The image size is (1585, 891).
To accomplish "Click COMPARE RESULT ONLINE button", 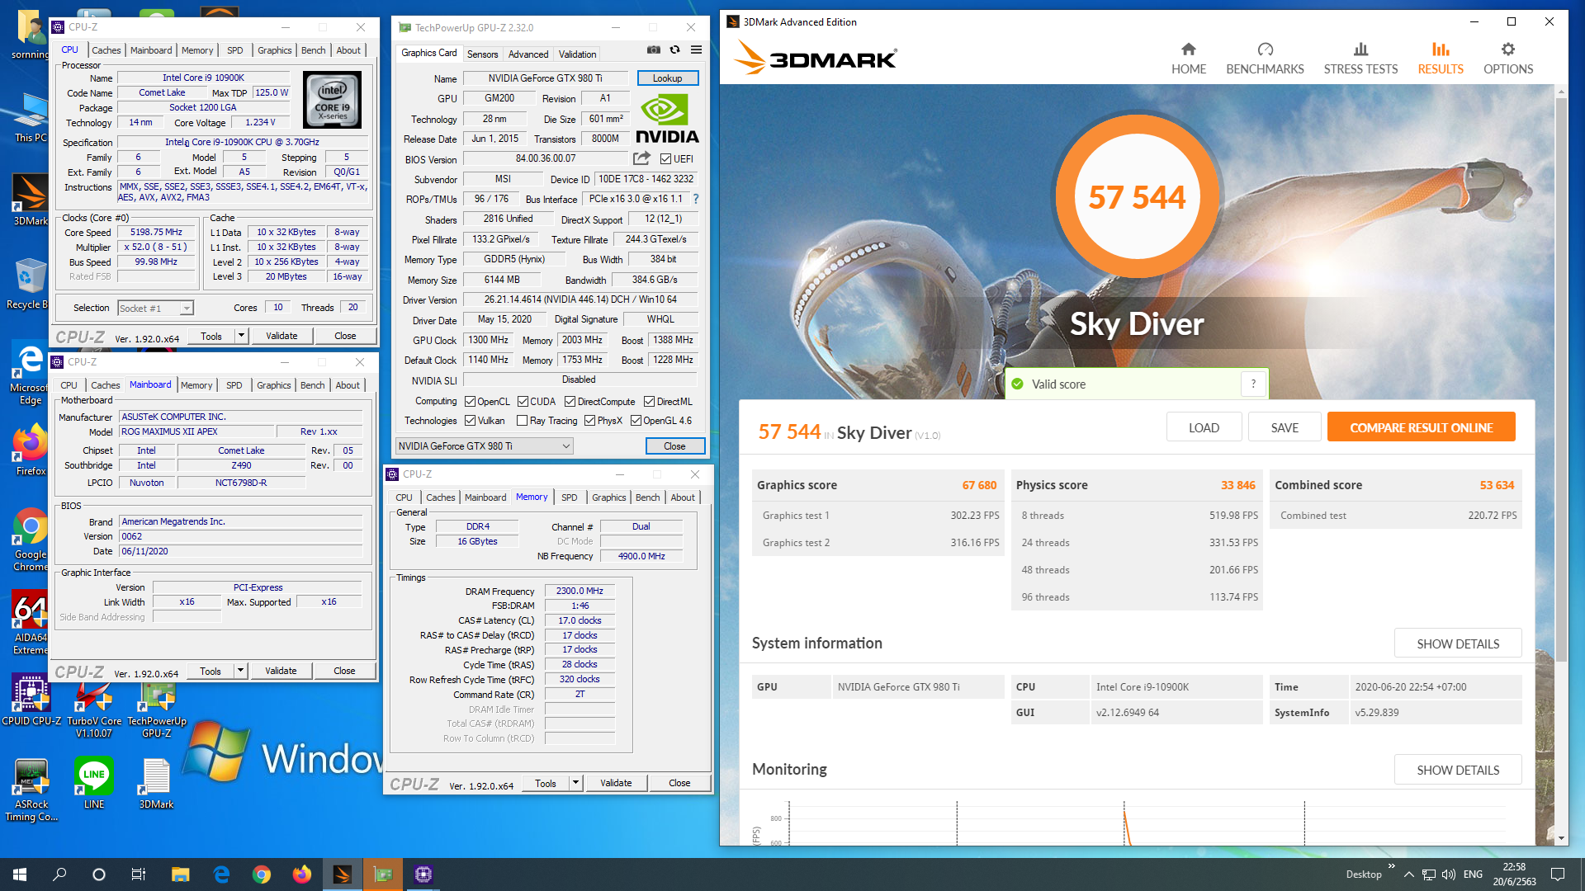I will (x=1421, y=427).
